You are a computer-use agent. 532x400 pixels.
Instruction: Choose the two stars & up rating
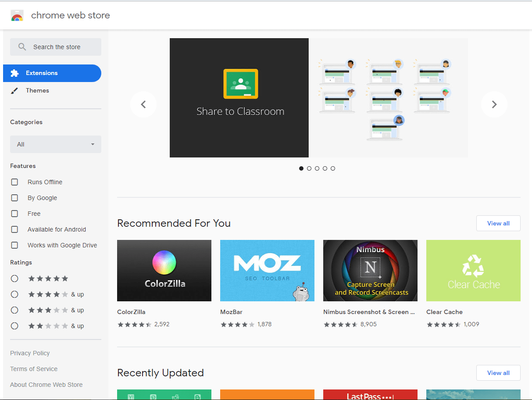point(14,326)
